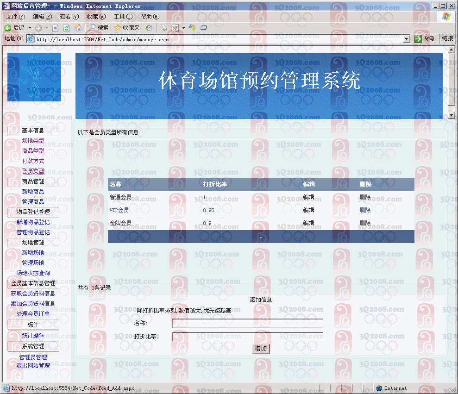Open the 工具(T) menu
This screenshot has height=394, width=458.
pyautogui.click(x=123, y=17)
